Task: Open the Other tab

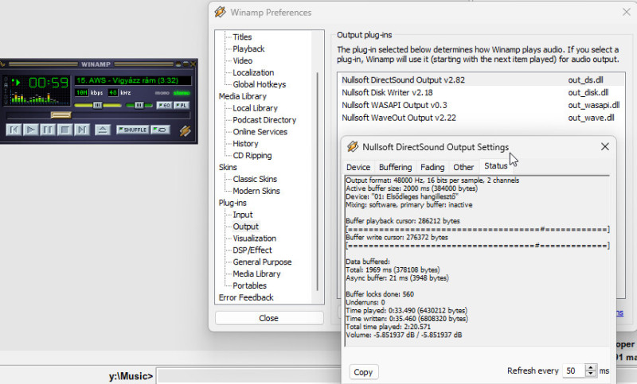Action: [x=463, y=167]
